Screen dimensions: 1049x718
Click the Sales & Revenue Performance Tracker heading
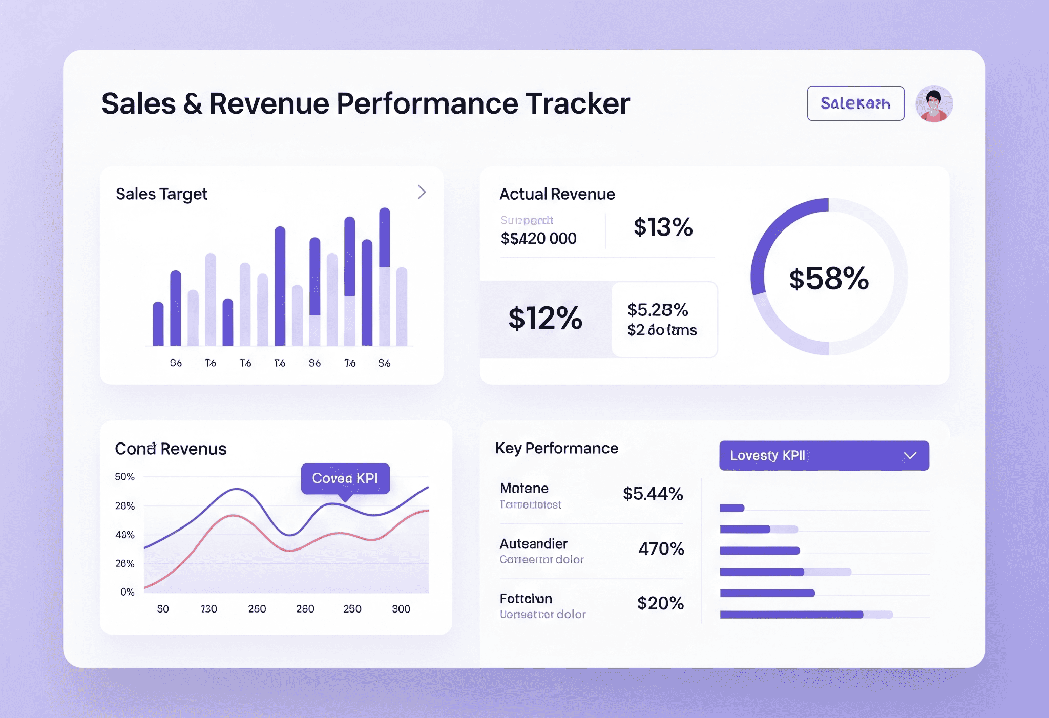pyautogui.click(x=365, y=104)
